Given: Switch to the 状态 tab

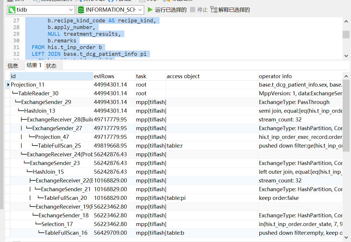Looking at the screenshot, I should (x=53, y=65).
